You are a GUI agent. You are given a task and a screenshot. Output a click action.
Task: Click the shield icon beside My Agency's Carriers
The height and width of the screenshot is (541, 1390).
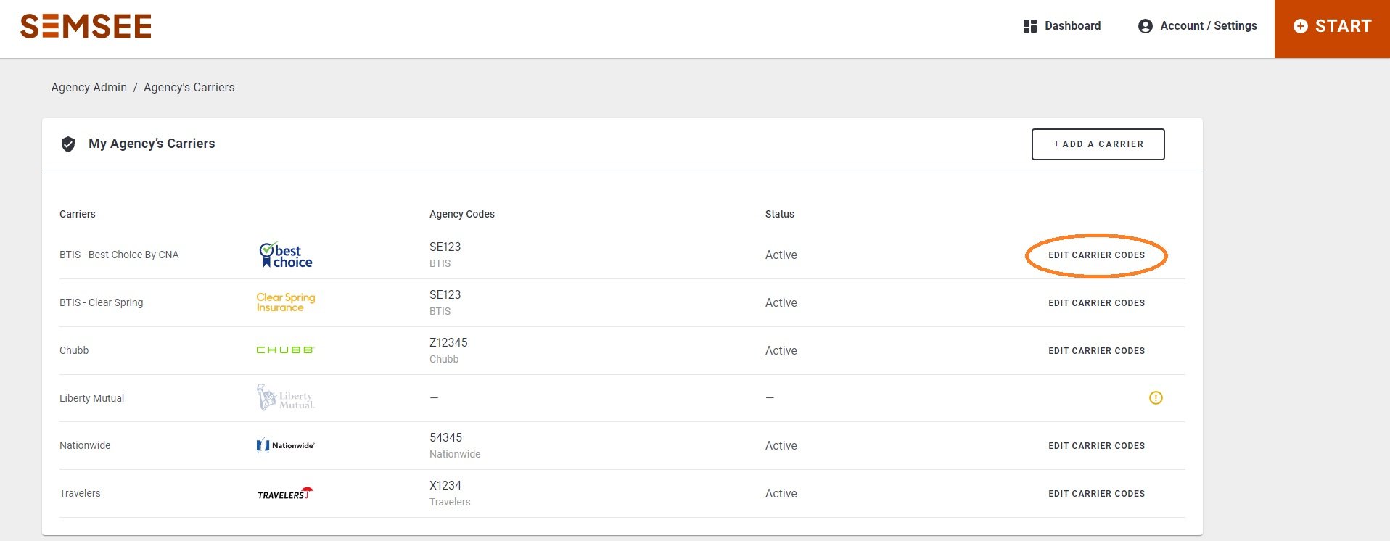click(x=68, y=144)
